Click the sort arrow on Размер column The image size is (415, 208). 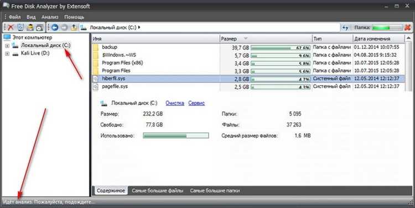click(x=246, y=39)
